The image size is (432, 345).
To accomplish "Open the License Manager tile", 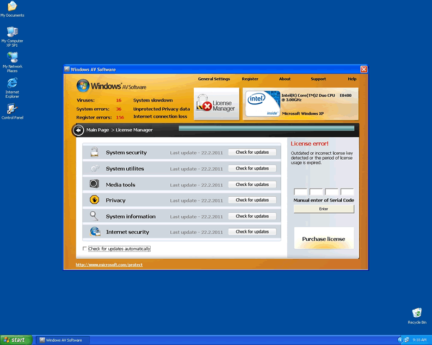I will (x=217, y=103).
